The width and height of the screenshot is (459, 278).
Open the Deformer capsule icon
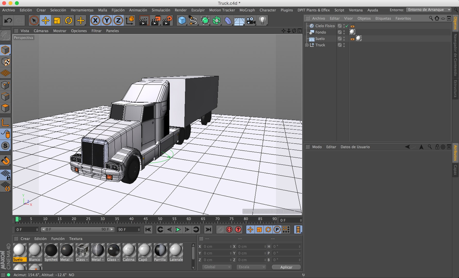tap(228, 20)
